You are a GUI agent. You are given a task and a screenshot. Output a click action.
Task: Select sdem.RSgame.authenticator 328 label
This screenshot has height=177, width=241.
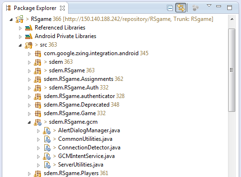[x=84, y=96]
